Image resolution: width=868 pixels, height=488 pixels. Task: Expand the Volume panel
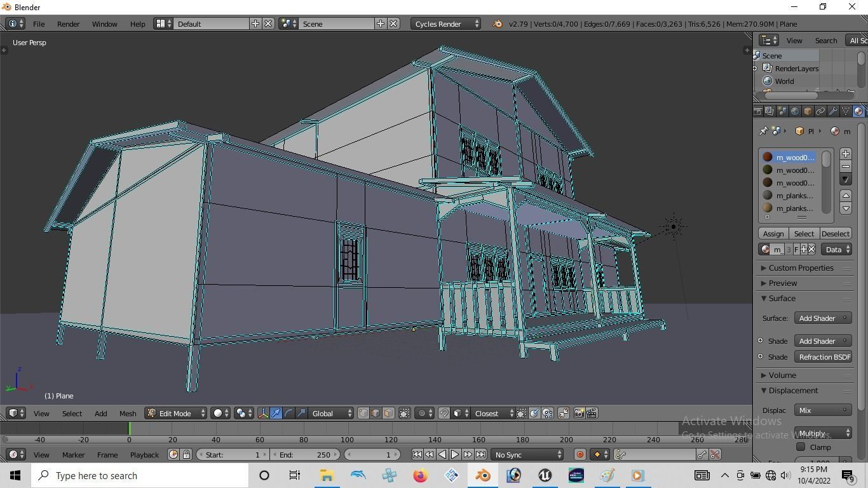(782, 375)
